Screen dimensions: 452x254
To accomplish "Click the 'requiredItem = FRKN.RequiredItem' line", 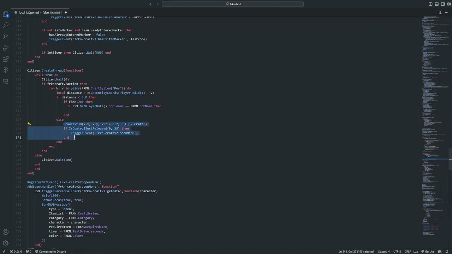I will pyautogui.click(x=79, y=227).
